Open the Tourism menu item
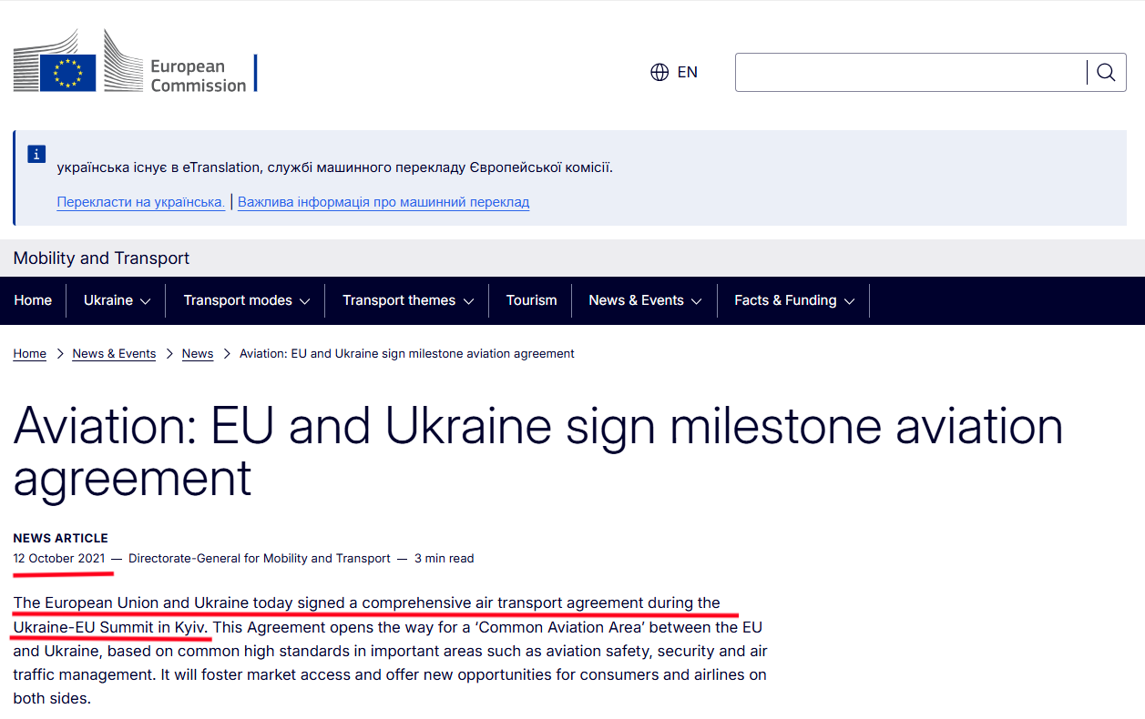This screenshot has height=719, width=1145. tap(530, 300)
